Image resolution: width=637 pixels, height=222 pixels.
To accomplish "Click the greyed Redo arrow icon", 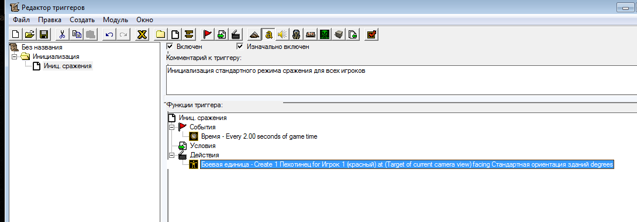I will coord(123,34).
